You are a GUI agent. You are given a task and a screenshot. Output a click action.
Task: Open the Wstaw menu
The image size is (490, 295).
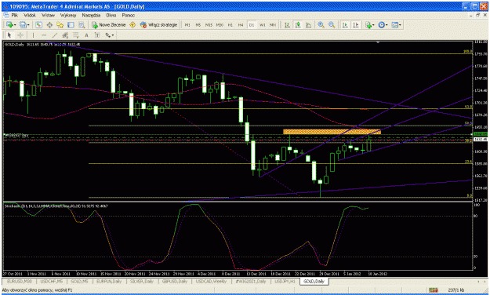pos(48,15)
